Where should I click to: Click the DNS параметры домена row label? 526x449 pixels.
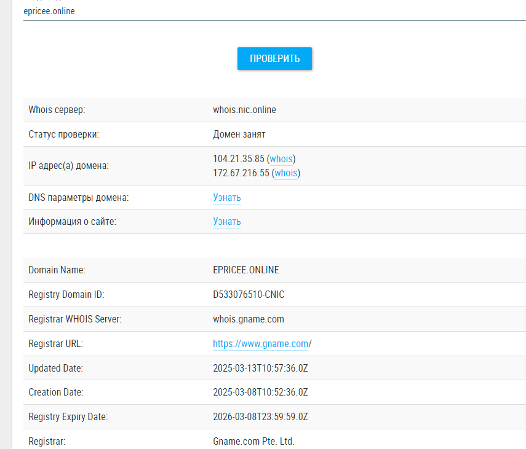point(79,198)
